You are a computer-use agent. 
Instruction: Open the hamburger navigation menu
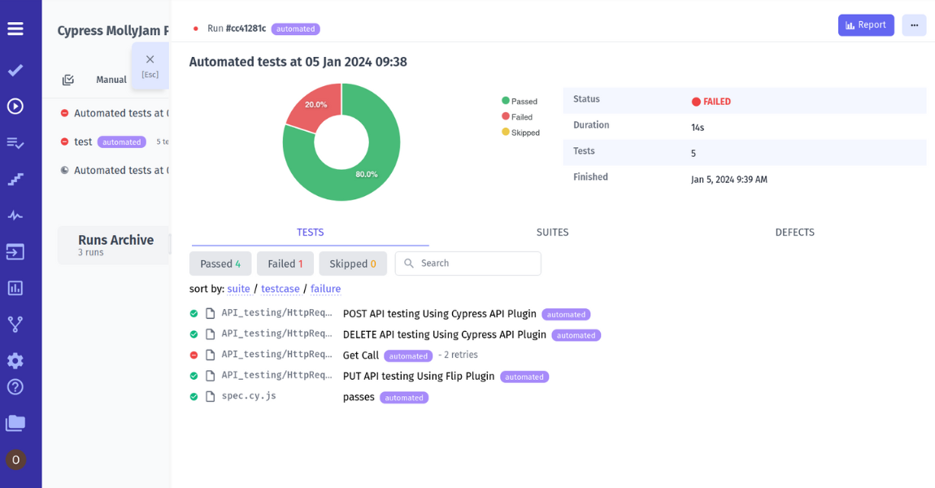15,28
